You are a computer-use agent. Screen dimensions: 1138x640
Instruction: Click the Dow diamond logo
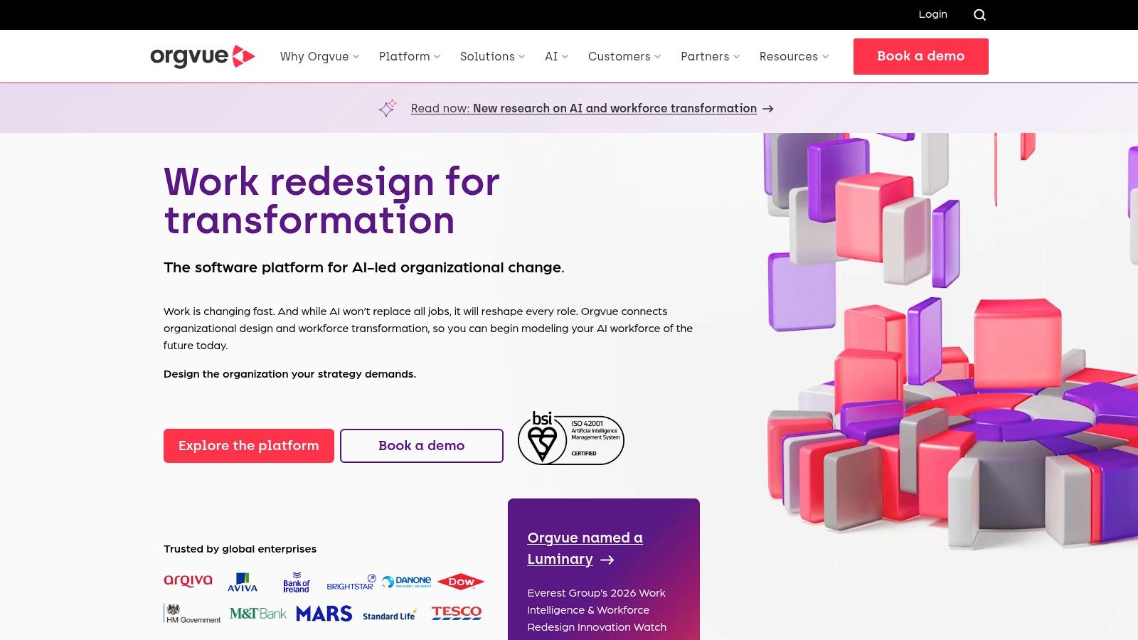coord(461,582)
